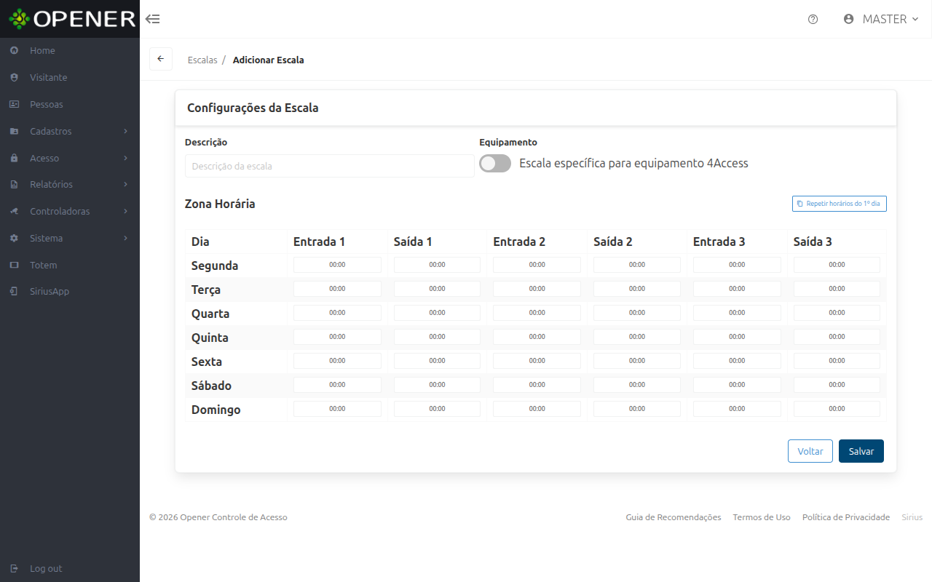932x582 pixels.
Task: Expand the Relatórios submenu chevron
Action: point(125,185)
